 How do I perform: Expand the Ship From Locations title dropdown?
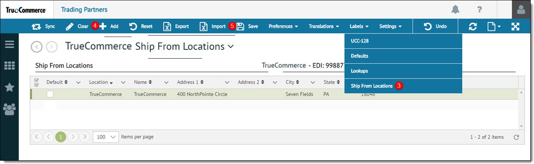(x=230, y=46)
